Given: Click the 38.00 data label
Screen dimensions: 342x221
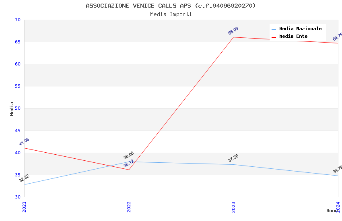Looking at the screenshot, I should (129, 156).
